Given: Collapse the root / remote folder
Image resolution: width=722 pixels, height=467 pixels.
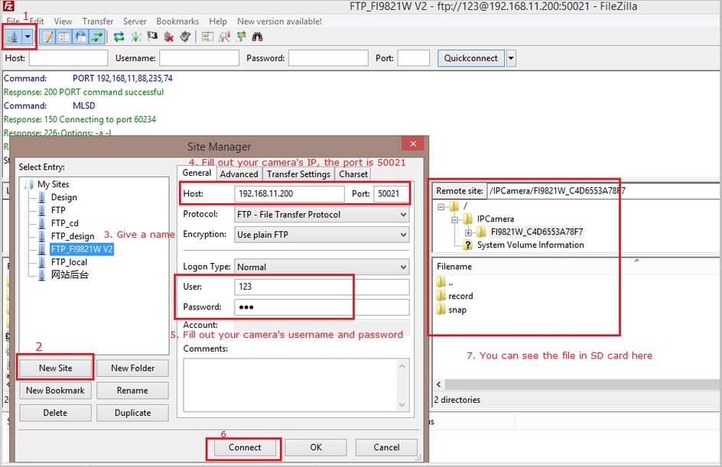Looking at the screenshot, I should point(441,207).
